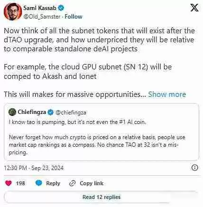Click the Reply text label
203x207 pixels.
click(53, 183)
